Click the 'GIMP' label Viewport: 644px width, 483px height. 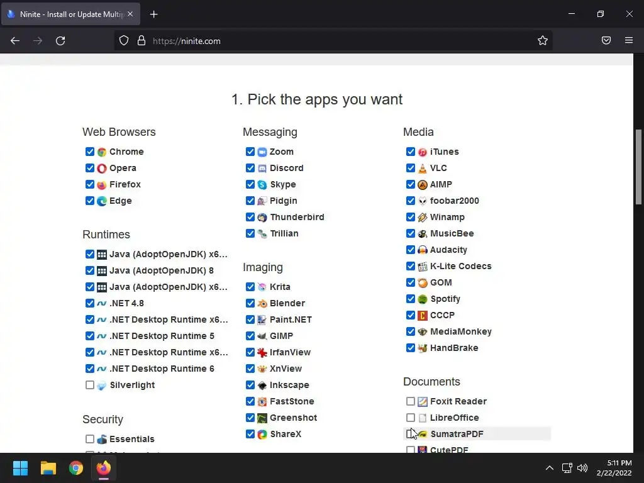click(281, 336)
